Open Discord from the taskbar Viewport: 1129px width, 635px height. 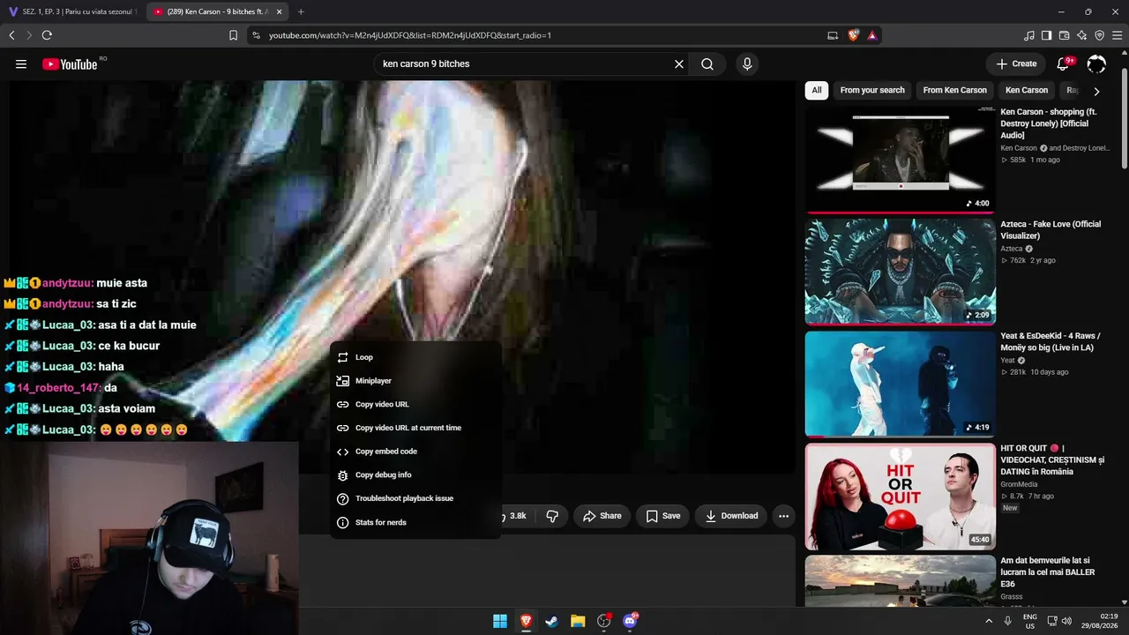[x=630, y=621]
